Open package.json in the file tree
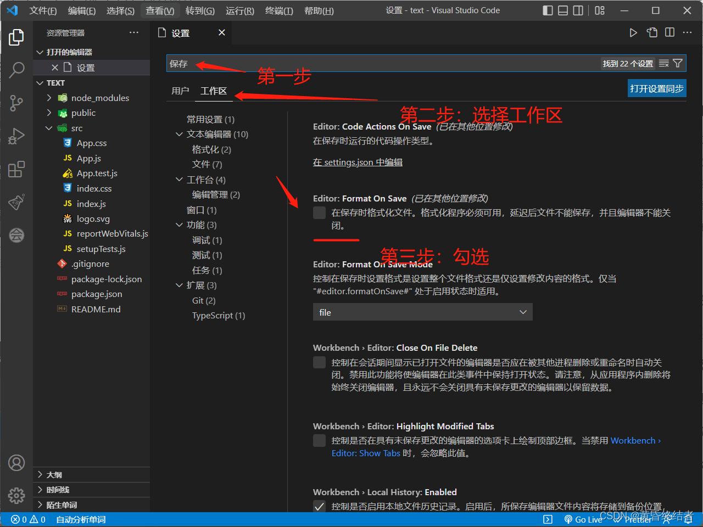Image resolution: width=703 pixels, height=527 pixels. tap(97, 294)
